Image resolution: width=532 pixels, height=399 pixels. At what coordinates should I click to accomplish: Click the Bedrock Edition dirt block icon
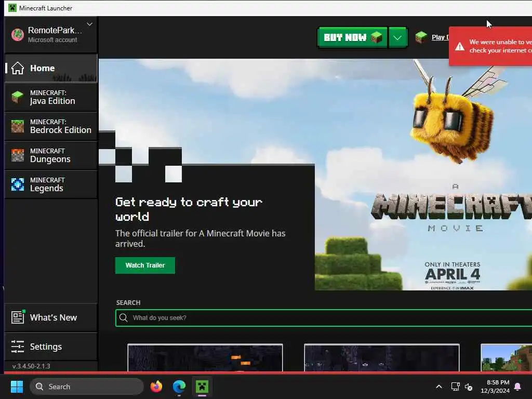pos(18,126)
